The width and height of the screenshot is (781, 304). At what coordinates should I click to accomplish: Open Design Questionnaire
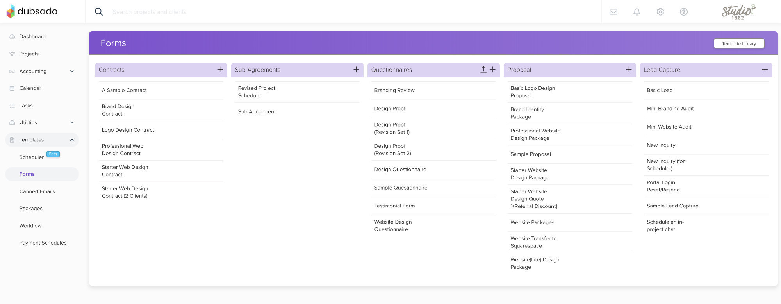400,169
